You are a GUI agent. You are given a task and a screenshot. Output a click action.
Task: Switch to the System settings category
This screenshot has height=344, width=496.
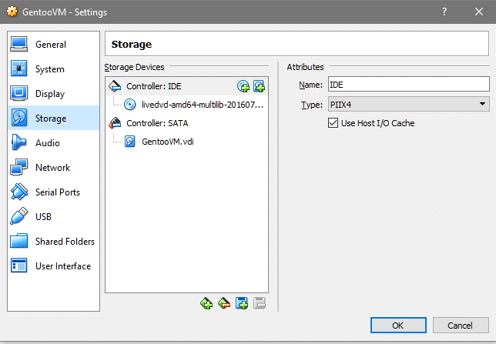(x=50, y=69)
